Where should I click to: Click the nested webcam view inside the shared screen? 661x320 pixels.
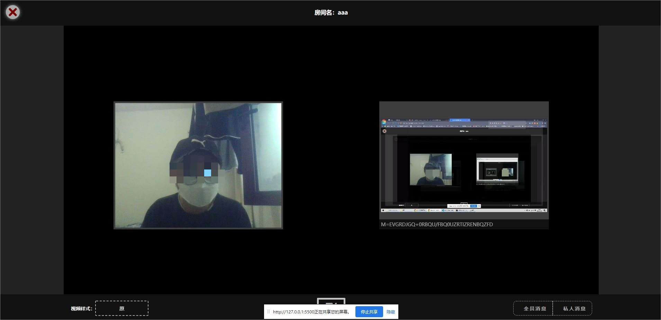[x=431, y=170]
